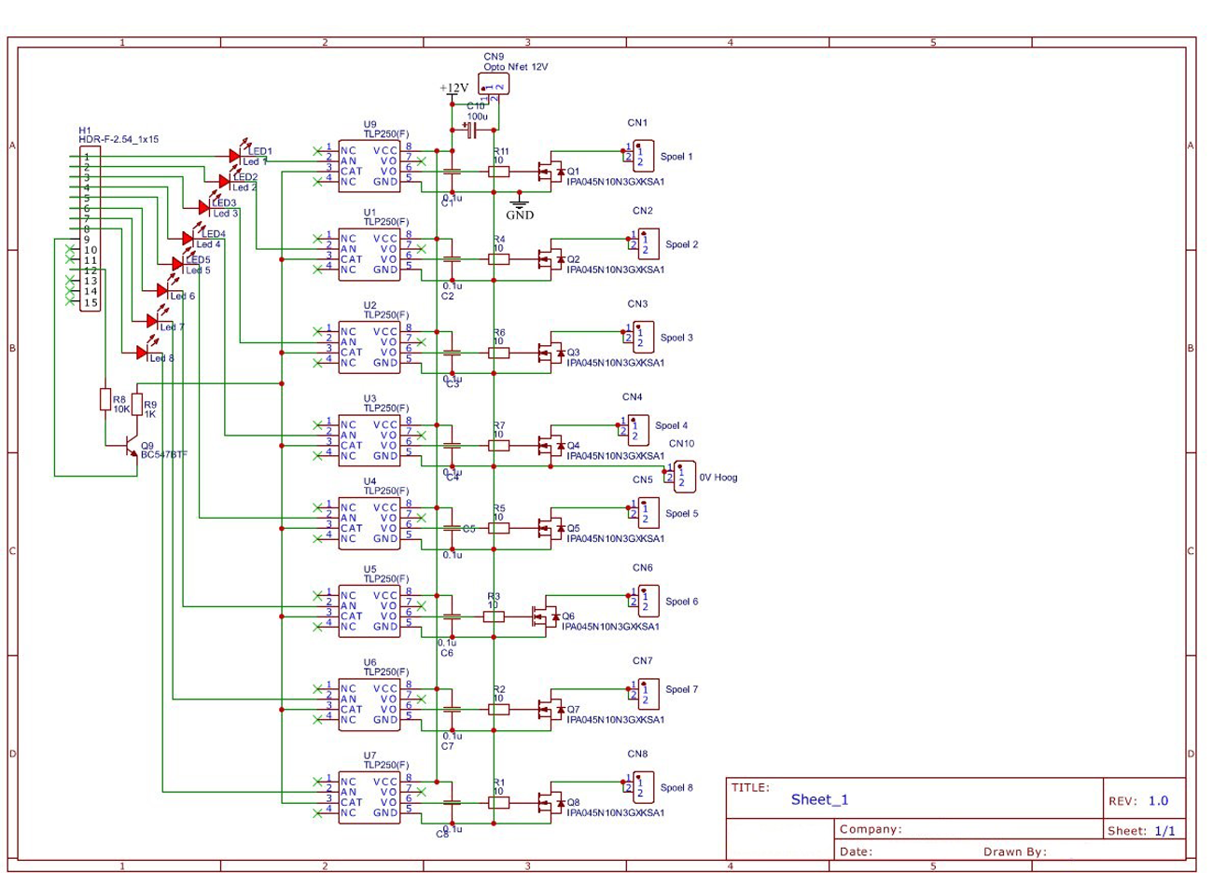The width and height of the screenshot is (1213, 873).
Task: Click the 'Spoel 8' label
Action: point(676,788)
